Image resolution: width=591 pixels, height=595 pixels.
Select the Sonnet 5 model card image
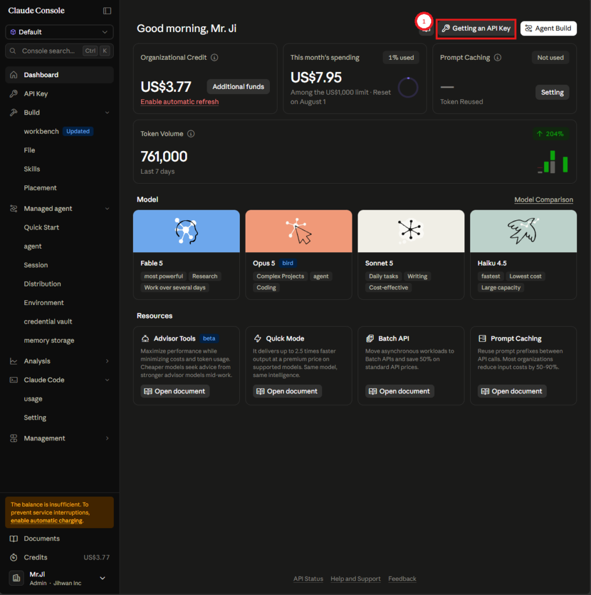point(411,231)
